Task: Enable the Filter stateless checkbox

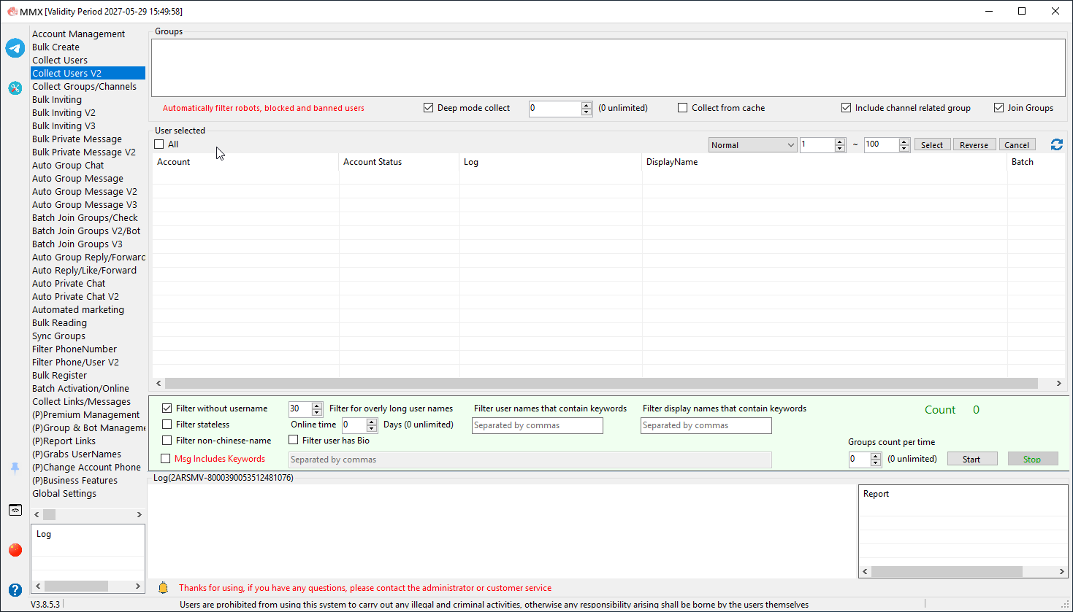Action: coord(167,425)
